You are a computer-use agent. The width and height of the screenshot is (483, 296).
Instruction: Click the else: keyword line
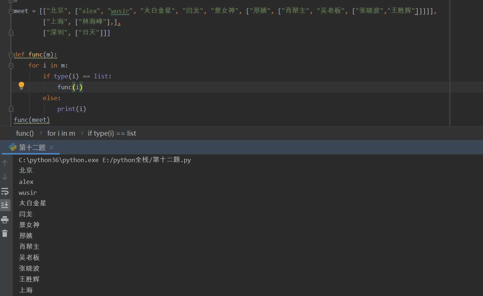[52, 98]
